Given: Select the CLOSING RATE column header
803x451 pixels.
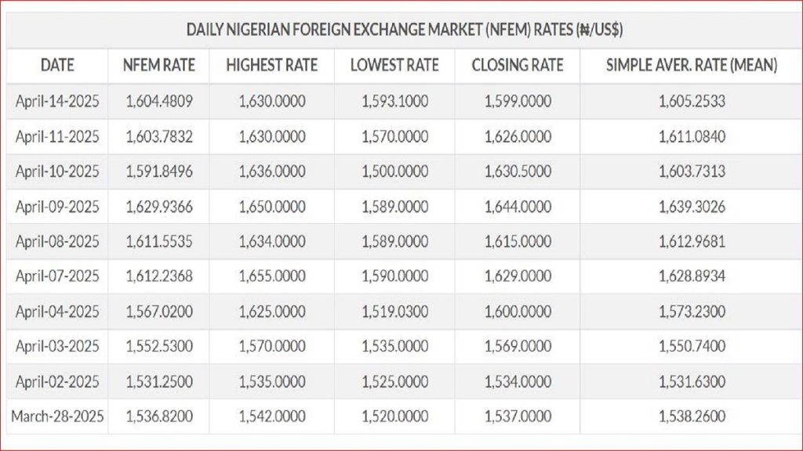Looking at the screenshot, I should click(x=518, y=67).
